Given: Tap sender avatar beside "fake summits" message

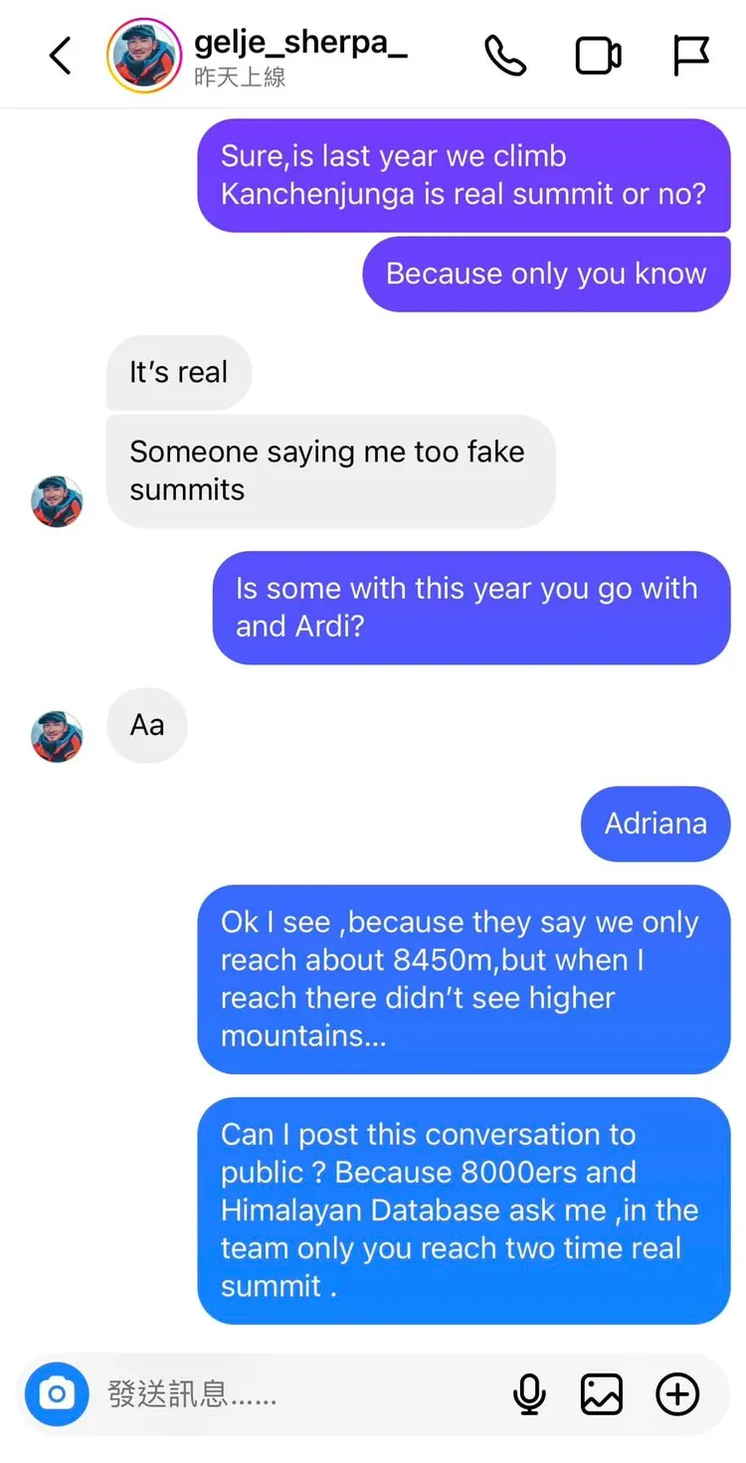Looking at the screenshot, I should [57, 501].
